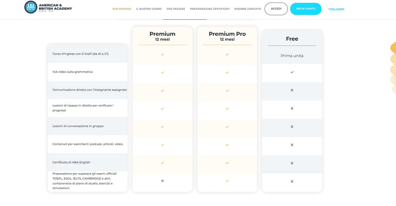The width and height of the screenshot is (396, 206).
Task: Click the ABA English logo
Action: tap(48, 7)
